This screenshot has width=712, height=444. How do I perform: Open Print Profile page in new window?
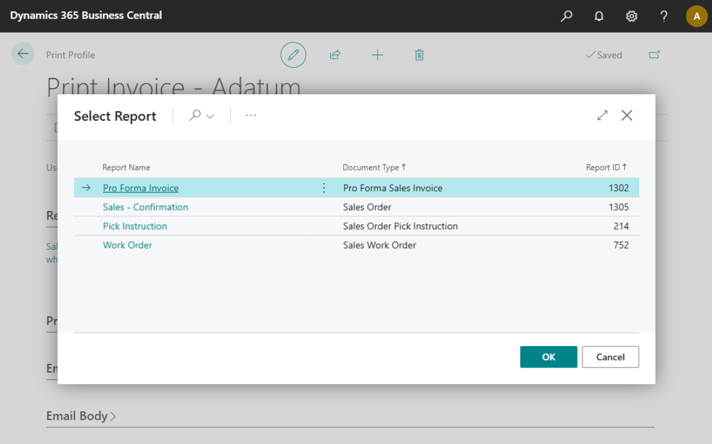pyautogui.click(x=654, y=55)
